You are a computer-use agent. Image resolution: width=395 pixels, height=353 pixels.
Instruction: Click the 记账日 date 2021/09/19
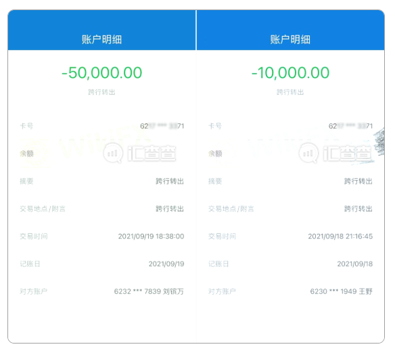[166, 264]
